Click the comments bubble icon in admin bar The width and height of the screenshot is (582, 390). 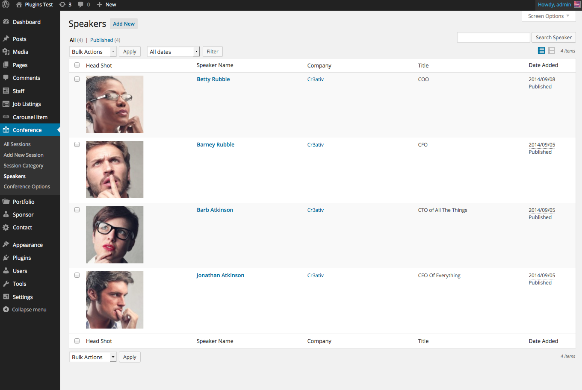(x=80, y=5)
